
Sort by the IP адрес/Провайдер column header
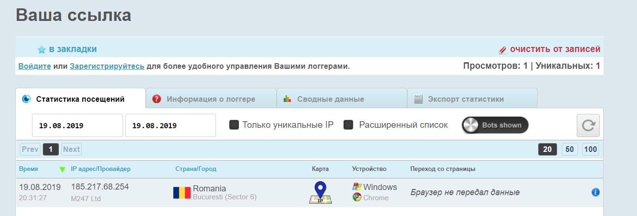click(x=101, y=169)
